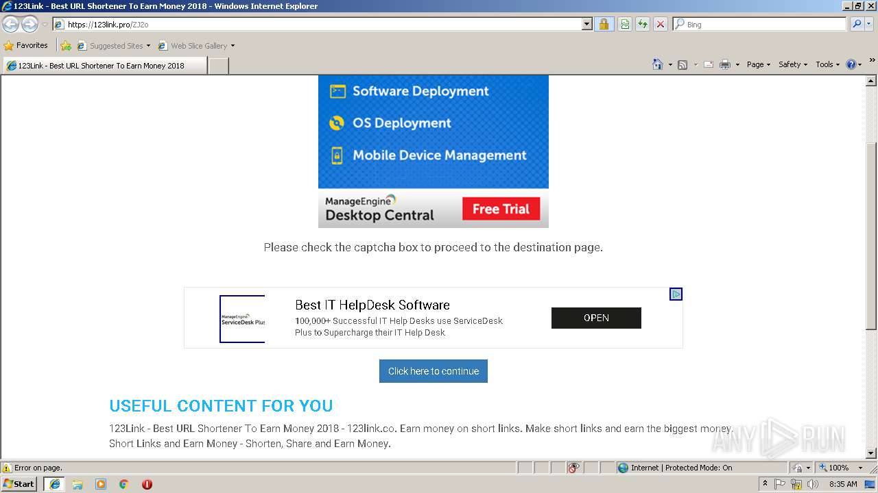Open the Suggested Sites dropdown

[114, 46]
